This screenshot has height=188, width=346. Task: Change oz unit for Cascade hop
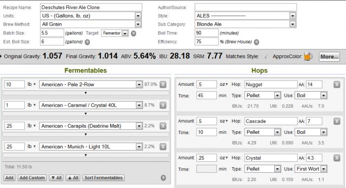click(x=223, y=121)
